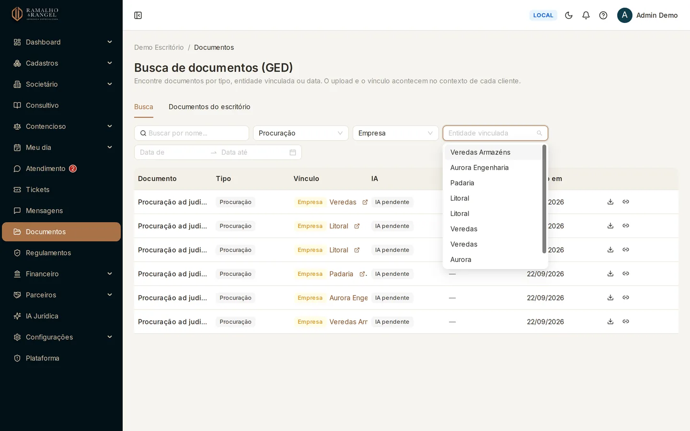
Task: Open the Aurora Enge company link
Action: coord(349,298)
